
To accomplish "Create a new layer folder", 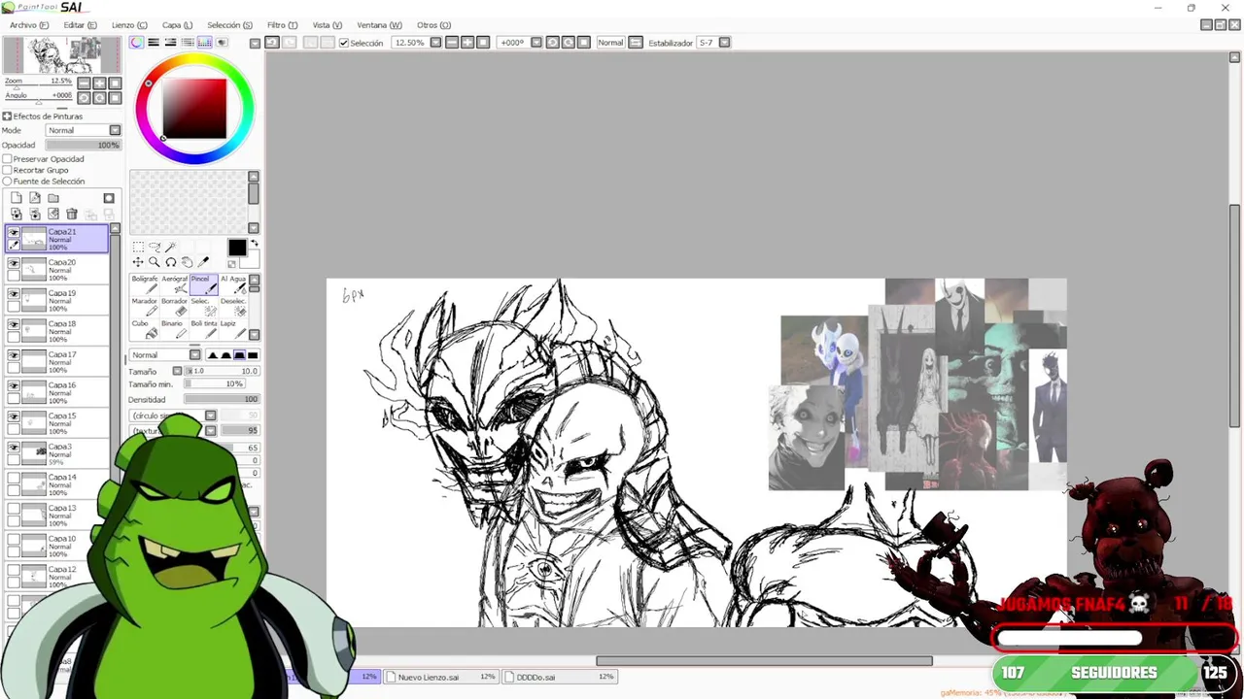I will [x=53, y=198].
